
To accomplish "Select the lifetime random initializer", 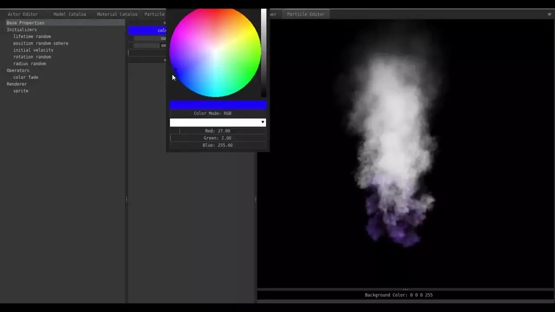I will 32,36.
